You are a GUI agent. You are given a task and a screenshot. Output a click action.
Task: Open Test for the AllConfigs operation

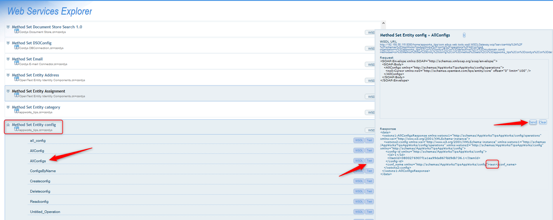(x=369, y=161)
